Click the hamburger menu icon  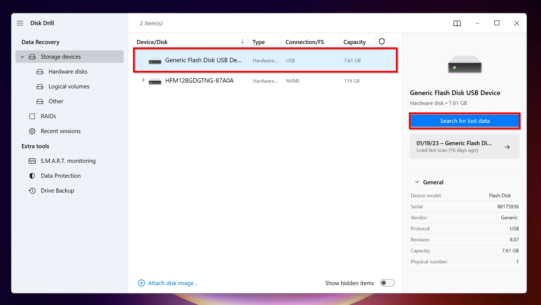(x=21, y=23)
